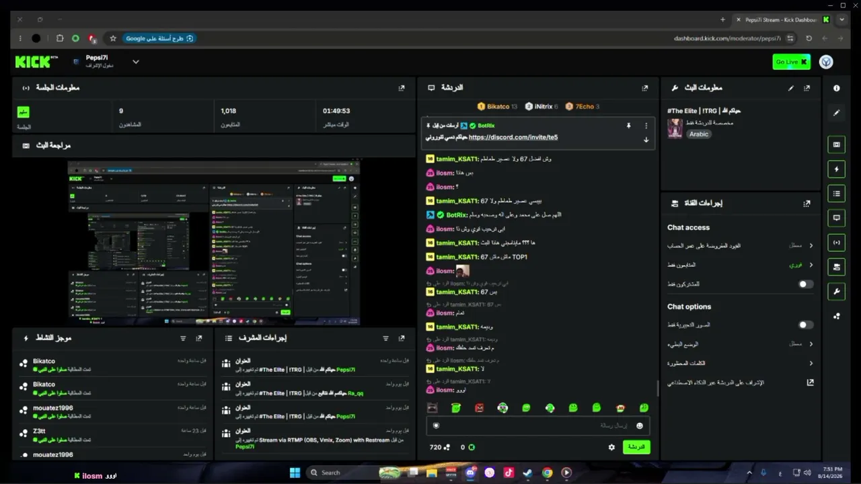Click 7Echo in the chat leaderboard

pyautogui.click(x=583, y=106)
